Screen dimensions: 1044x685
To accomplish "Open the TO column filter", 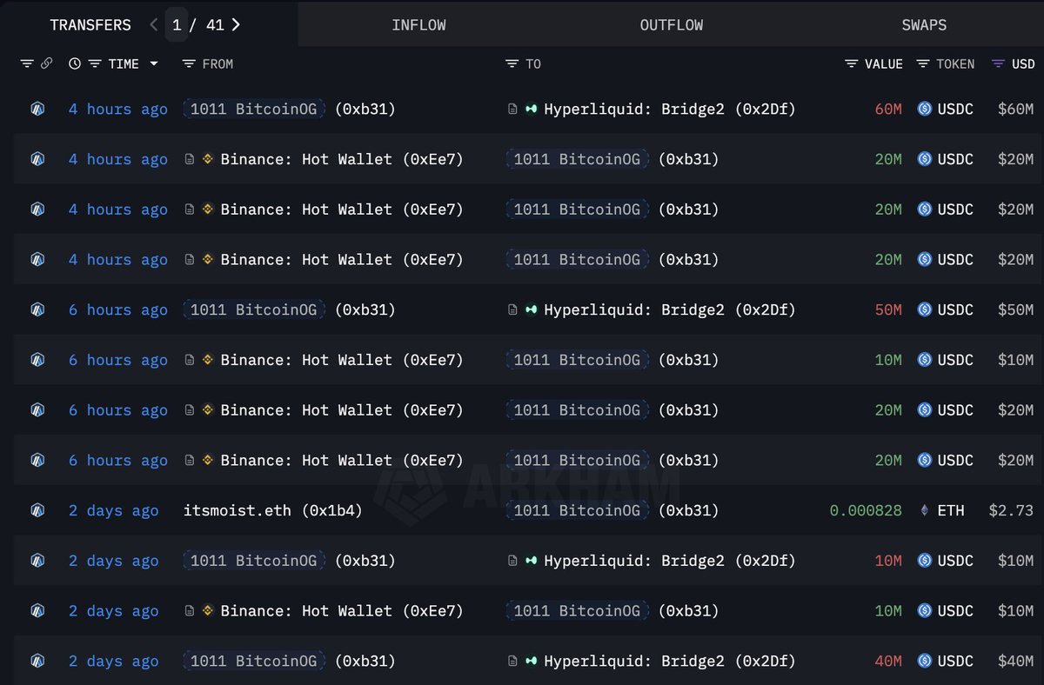I will [x=512, y=63].
